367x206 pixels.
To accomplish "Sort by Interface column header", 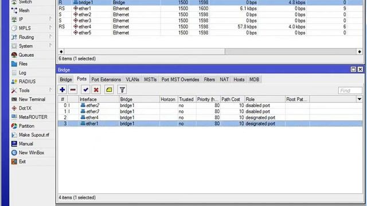I will [x=99, y=99].
